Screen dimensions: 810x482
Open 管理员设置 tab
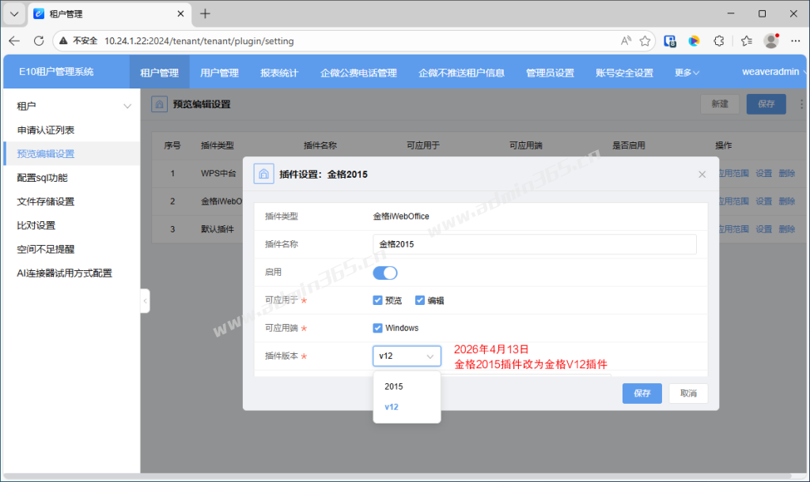click(x=551, y=73)
